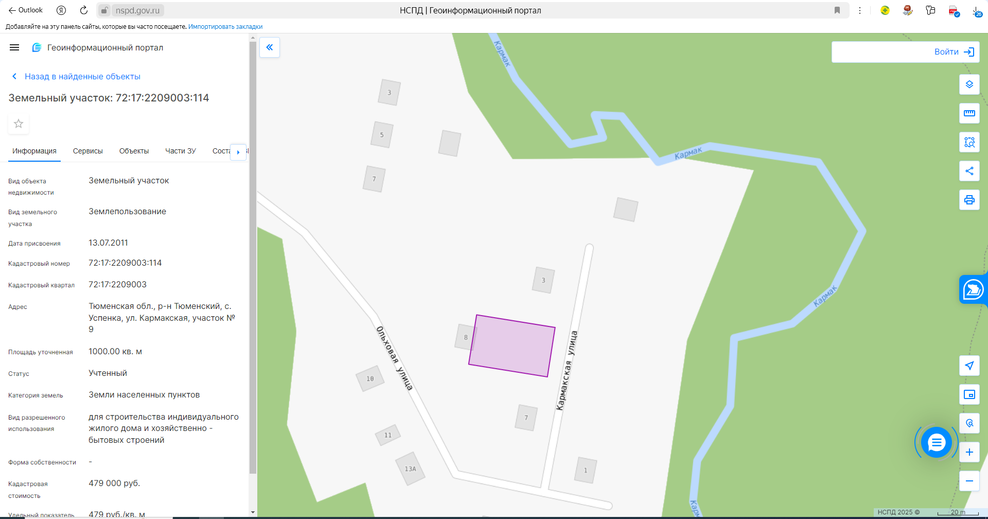Click the highlighted purple land parcel

[511, 346]
